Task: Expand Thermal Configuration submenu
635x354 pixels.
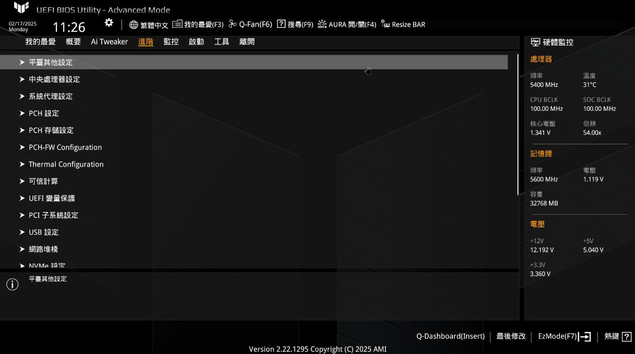Action: pyautogui.click(x=66, y=164)
